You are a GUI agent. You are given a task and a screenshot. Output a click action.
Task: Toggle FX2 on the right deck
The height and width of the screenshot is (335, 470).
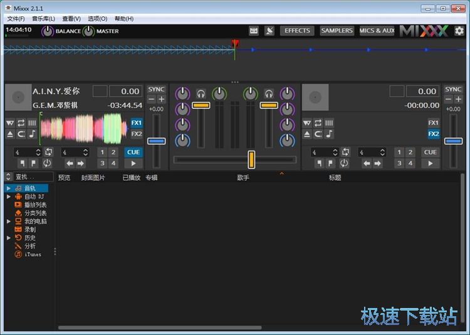point(434,134)
